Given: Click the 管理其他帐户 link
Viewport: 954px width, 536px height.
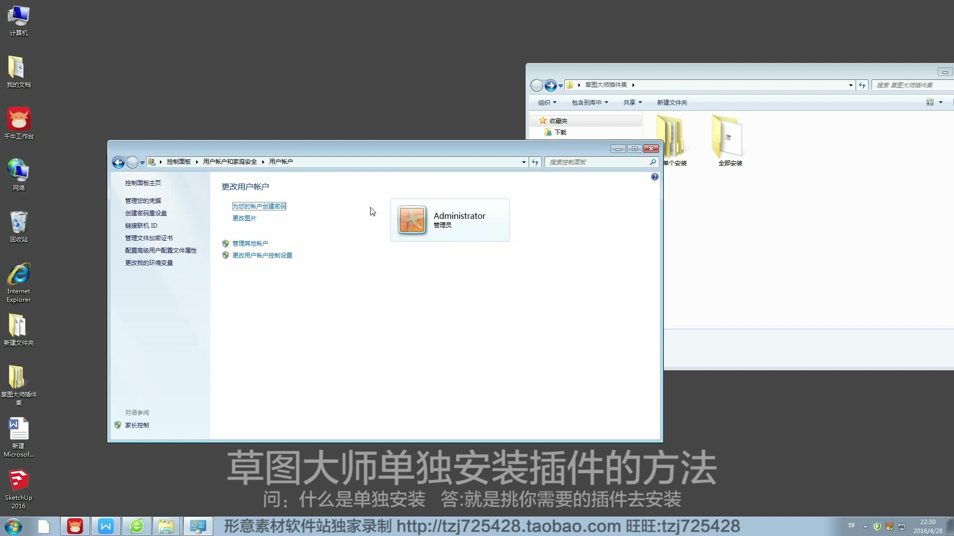Looking at the screenshot, I should pos(250,243).
